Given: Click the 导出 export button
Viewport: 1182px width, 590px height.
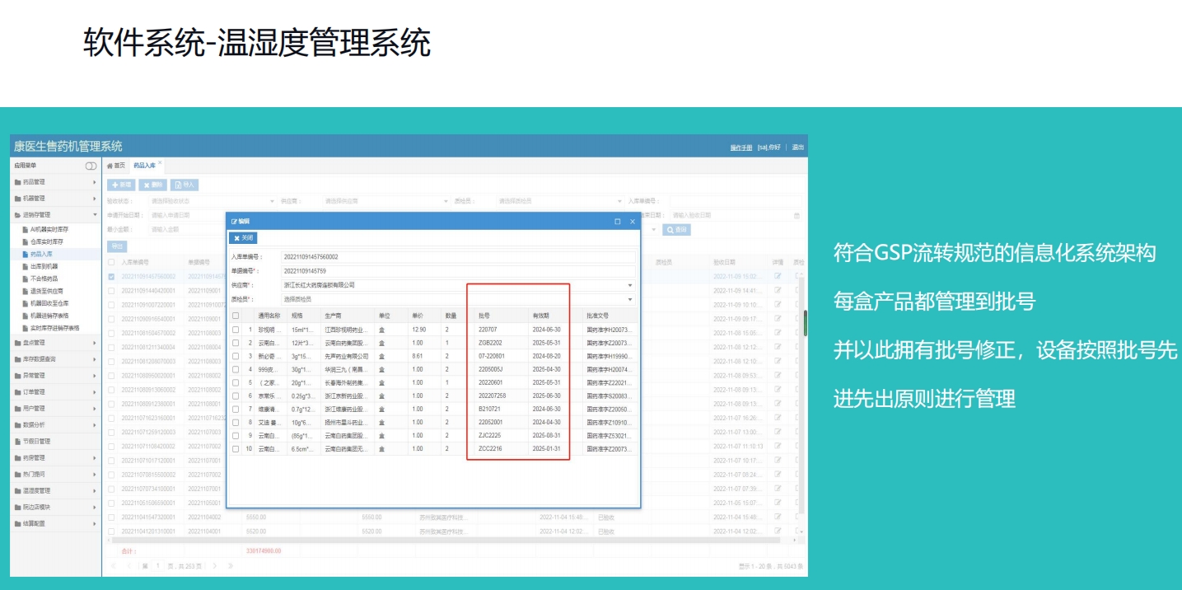Looking at the screenshot, I should [118, 246].
